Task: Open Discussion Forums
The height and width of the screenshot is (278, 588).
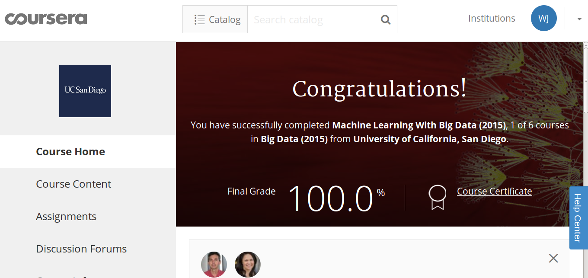Action: pos(81,249)
